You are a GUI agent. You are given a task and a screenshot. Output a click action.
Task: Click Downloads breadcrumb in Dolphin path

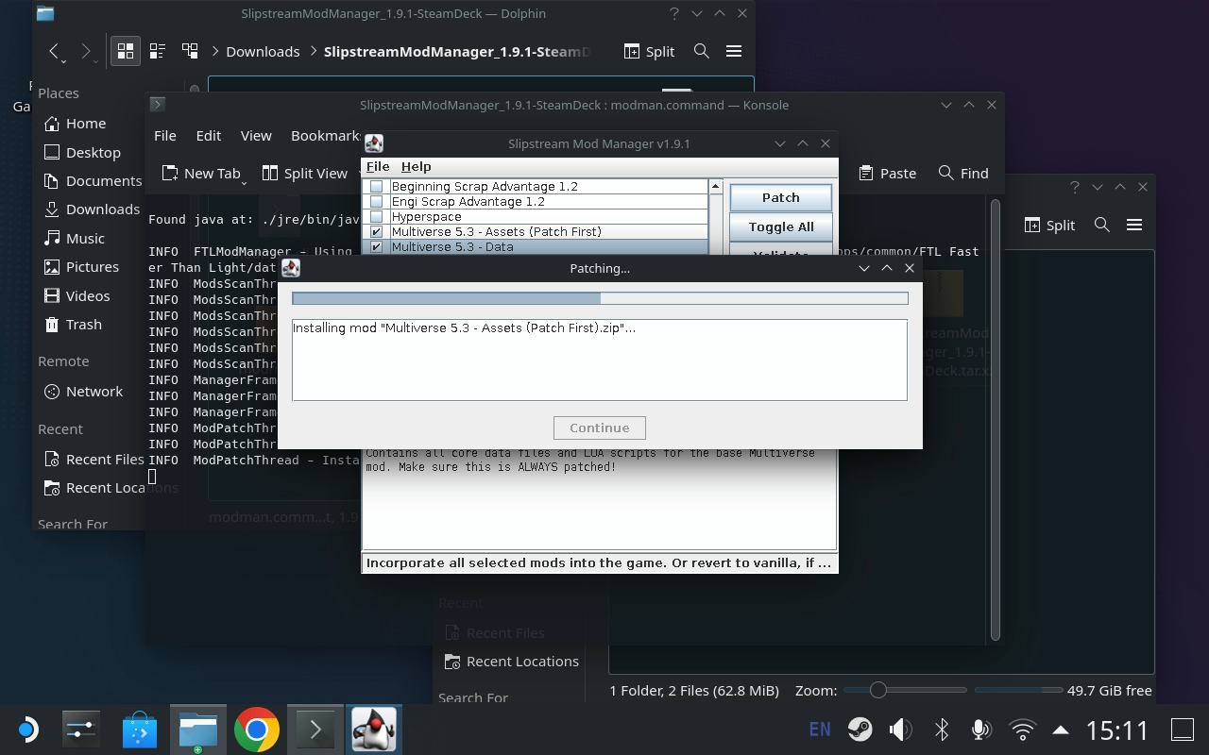(x=263, y=51)
